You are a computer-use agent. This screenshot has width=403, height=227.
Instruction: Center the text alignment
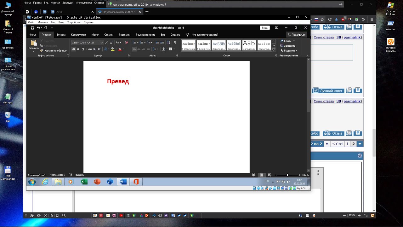139,49
